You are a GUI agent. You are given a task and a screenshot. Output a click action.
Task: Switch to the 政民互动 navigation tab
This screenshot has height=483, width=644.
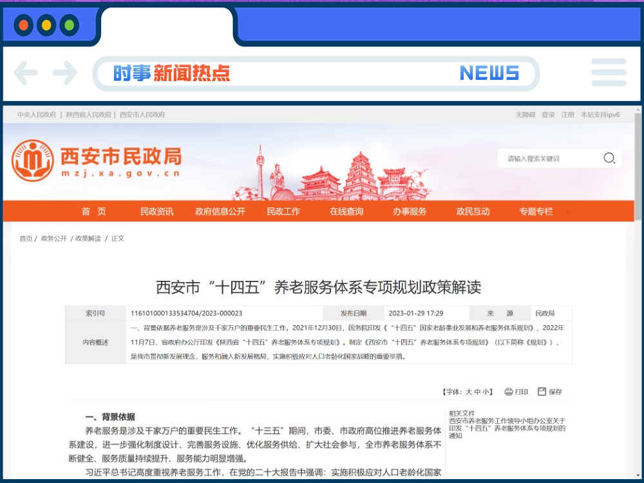pos(473,211)
